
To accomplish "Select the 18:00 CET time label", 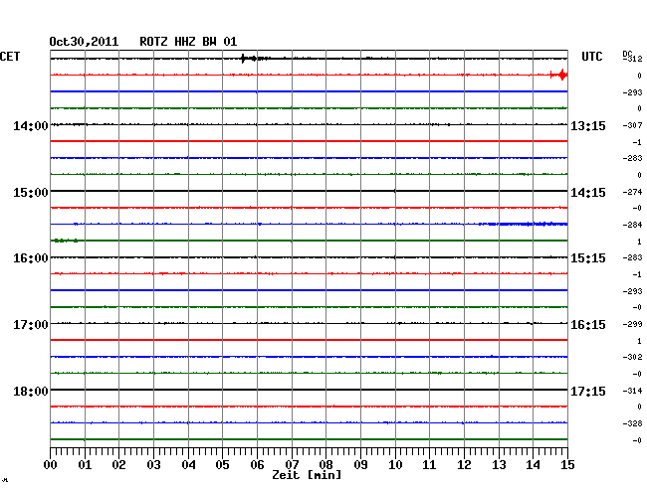I will (31, 391).
